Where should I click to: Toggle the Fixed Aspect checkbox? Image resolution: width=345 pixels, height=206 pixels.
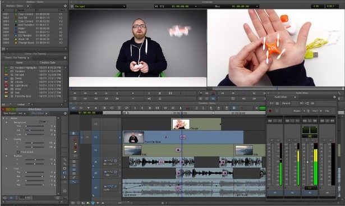(18, 152)
